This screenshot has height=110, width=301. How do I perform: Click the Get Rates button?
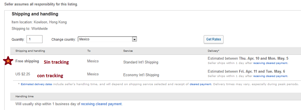click(x=213, y=39)
